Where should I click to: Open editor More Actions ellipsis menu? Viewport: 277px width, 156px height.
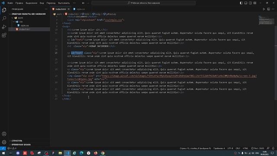point(273,9)
